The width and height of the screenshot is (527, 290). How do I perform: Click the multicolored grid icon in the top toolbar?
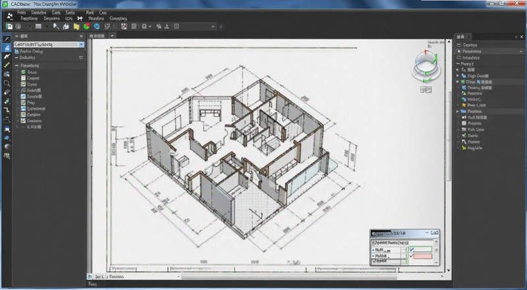124,26
